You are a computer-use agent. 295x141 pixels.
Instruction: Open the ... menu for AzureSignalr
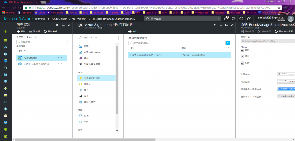point(60,58)
